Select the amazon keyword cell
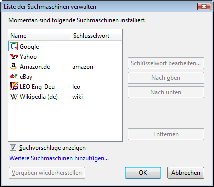Image resolution: width=214 pixels, height=187 pixels. pyautogui.click(x=83, y=67)
